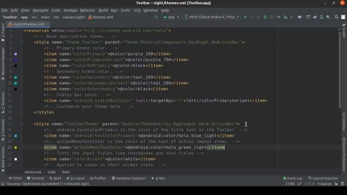This screenshot has width=347, height=195.
Task: Click the tool windows quick access icon in status bar
Action: click(x=3, y=184)
